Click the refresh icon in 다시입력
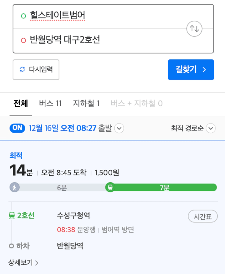225x274 pixels. (x=22, y=69)
